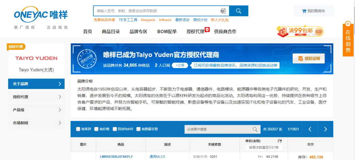Open the 首页 nav item
The image size is (355, 160).
88,32
